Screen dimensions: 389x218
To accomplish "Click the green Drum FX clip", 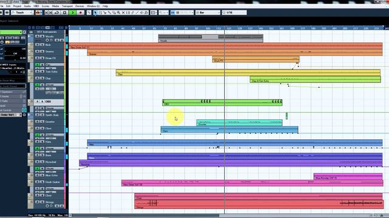I will point(255,59).
